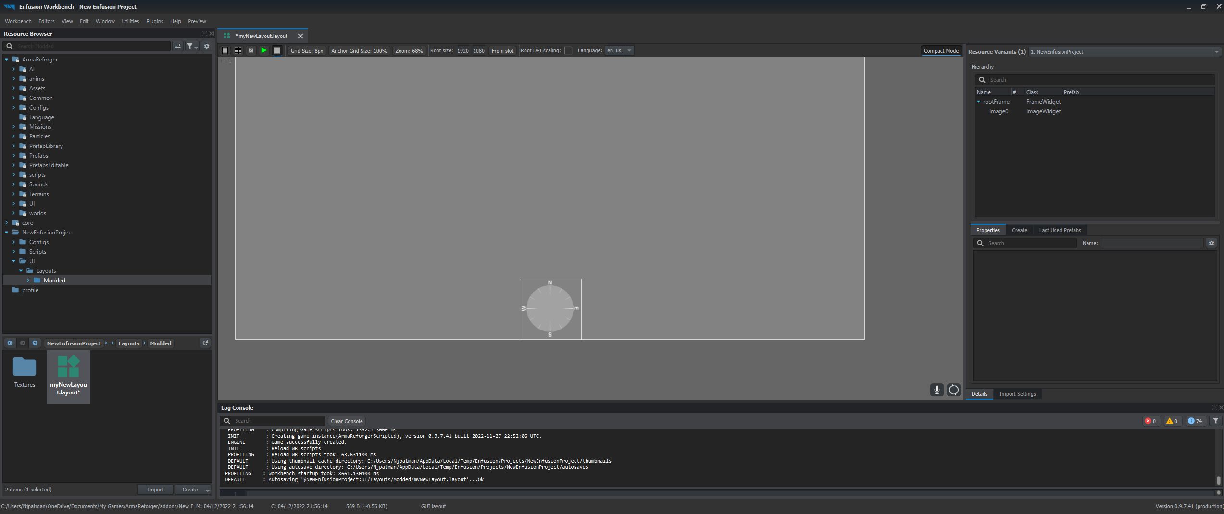This screenshot has width=1224, height=514.
Task: Expand the Prefabs folder in ArmaReforger
Action: [13, 155]
